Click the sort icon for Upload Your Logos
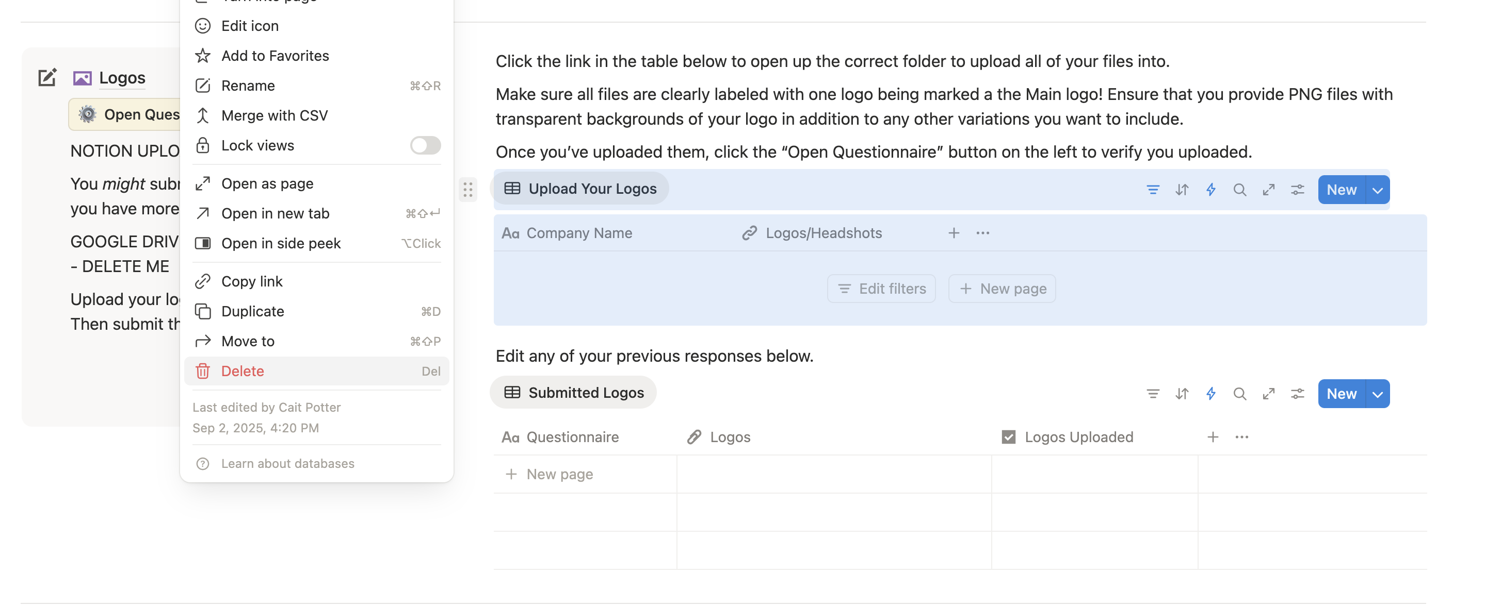Screen dimensions: 1485x607 pyautogui.click(x=1181, y=190)
